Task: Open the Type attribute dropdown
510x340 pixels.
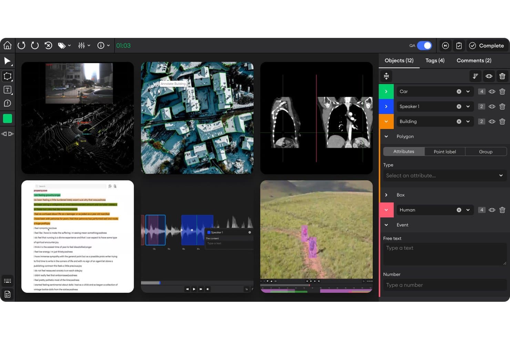Action: 445,176
